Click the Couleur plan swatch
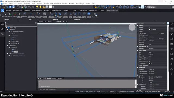This screenshot has height=98, width=174. click(x=150, y=64)
